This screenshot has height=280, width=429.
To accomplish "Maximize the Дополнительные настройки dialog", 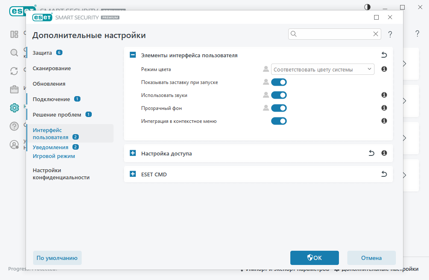I will tap(377, 18).
